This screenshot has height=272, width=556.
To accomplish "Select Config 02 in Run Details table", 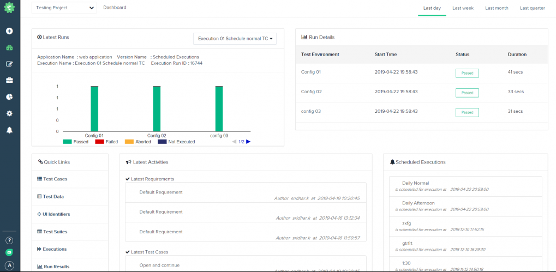I will point(312,92).
